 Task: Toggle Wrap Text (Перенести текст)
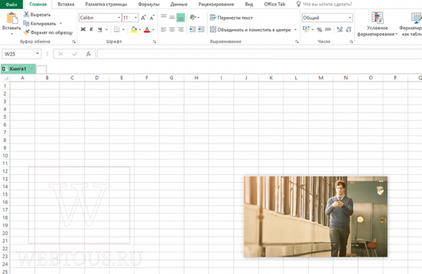[231, 18]
